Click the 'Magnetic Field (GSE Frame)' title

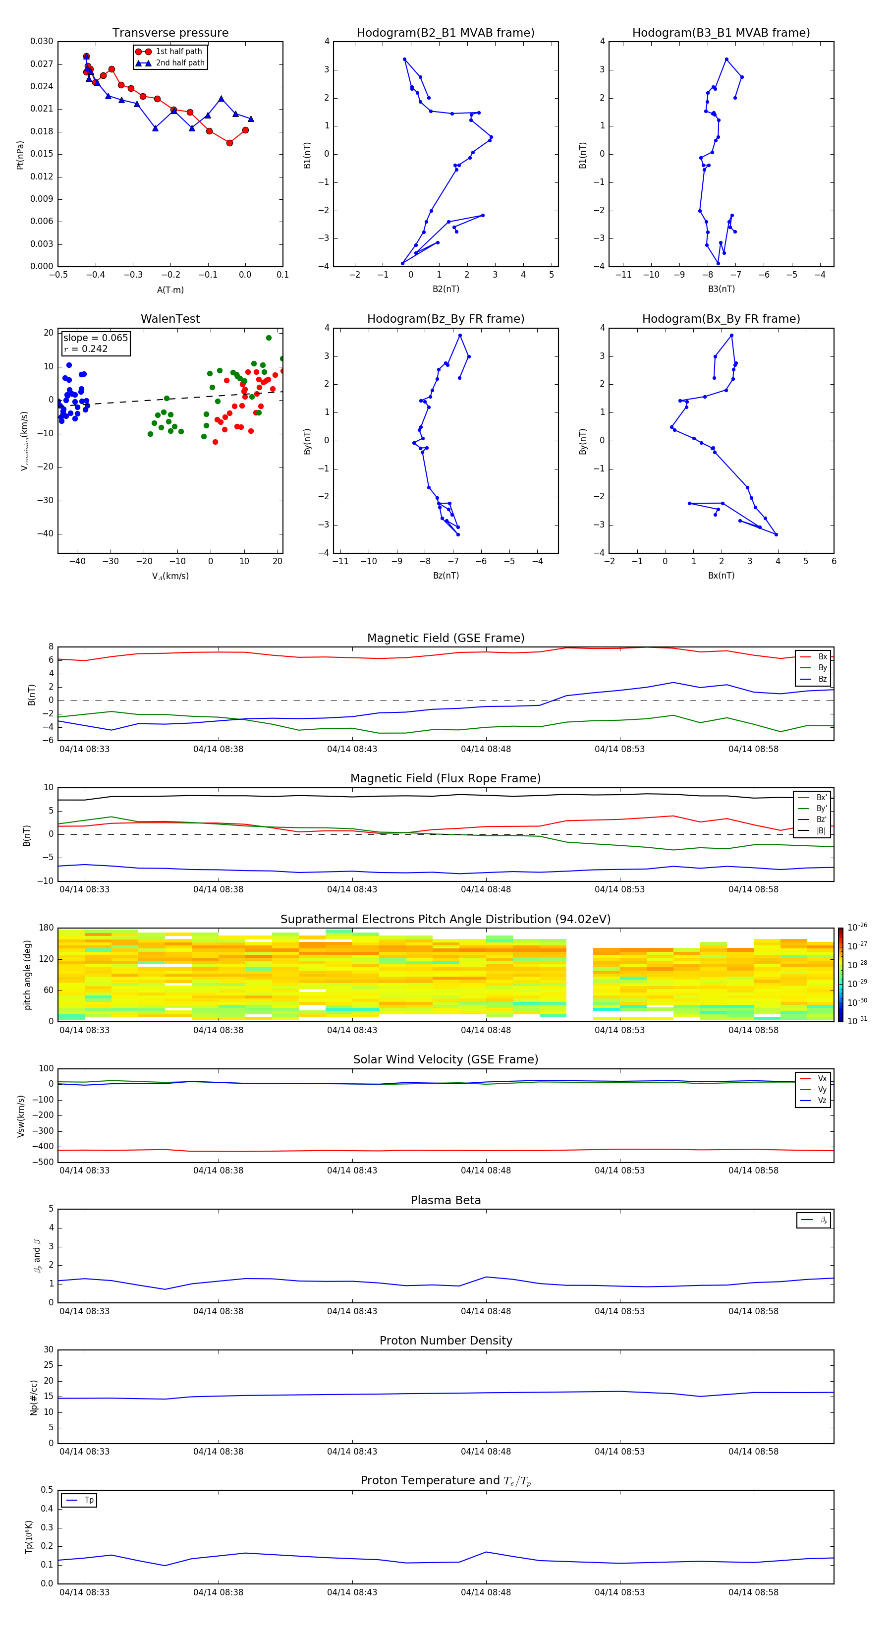pos(446,638)
